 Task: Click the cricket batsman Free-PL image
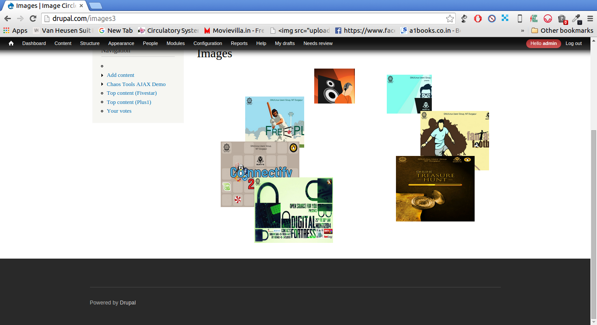click(274, 119)
